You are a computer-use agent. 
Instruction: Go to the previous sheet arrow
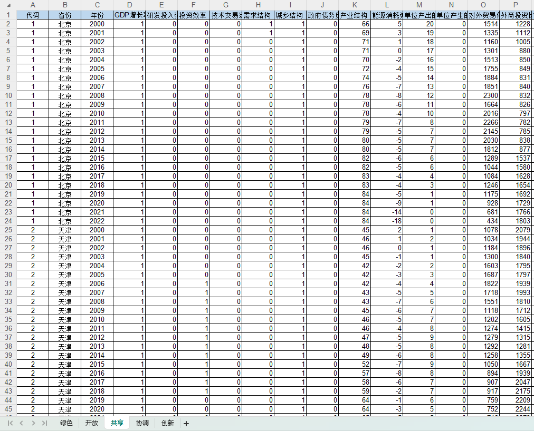pyautogui.click(x=21, y=423)
